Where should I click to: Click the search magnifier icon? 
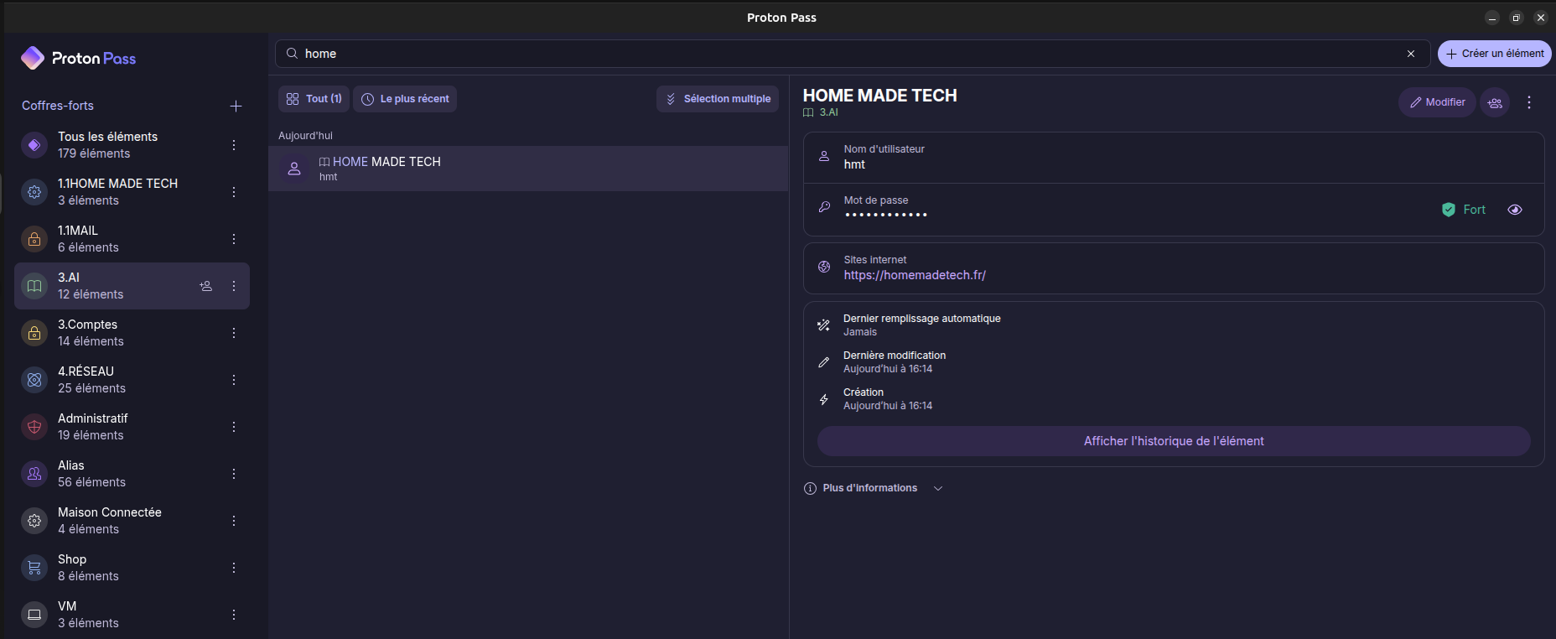292,54
